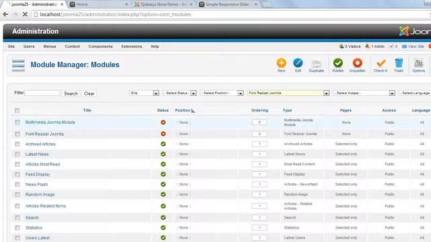Unpublish Articles Related Items via status icon
Image resolution: width=431 pixels, height=242 pixels.
163,206
